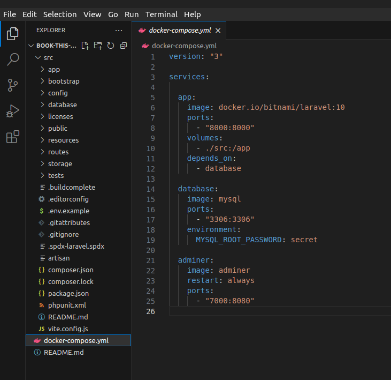Click the braces icon beside composer.json
This screenshot has width=391, height=380.
coord(42,270)
